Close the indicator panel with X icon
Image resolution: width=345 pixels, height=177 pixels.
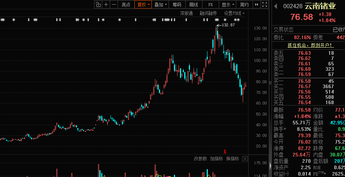coord(245,159)
